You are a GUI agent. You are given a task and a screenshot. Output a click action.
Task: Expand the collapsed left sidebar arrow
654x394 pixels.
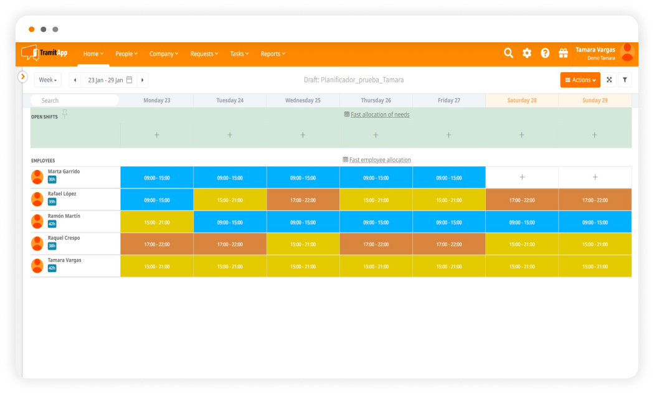pyautogui.click(x=23, y=77)
